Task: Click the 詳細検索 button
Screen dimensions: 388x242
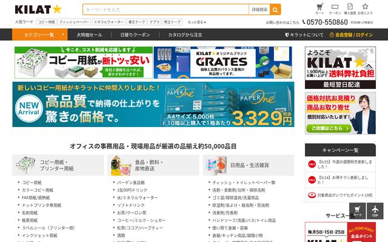Action: [259, 10]
